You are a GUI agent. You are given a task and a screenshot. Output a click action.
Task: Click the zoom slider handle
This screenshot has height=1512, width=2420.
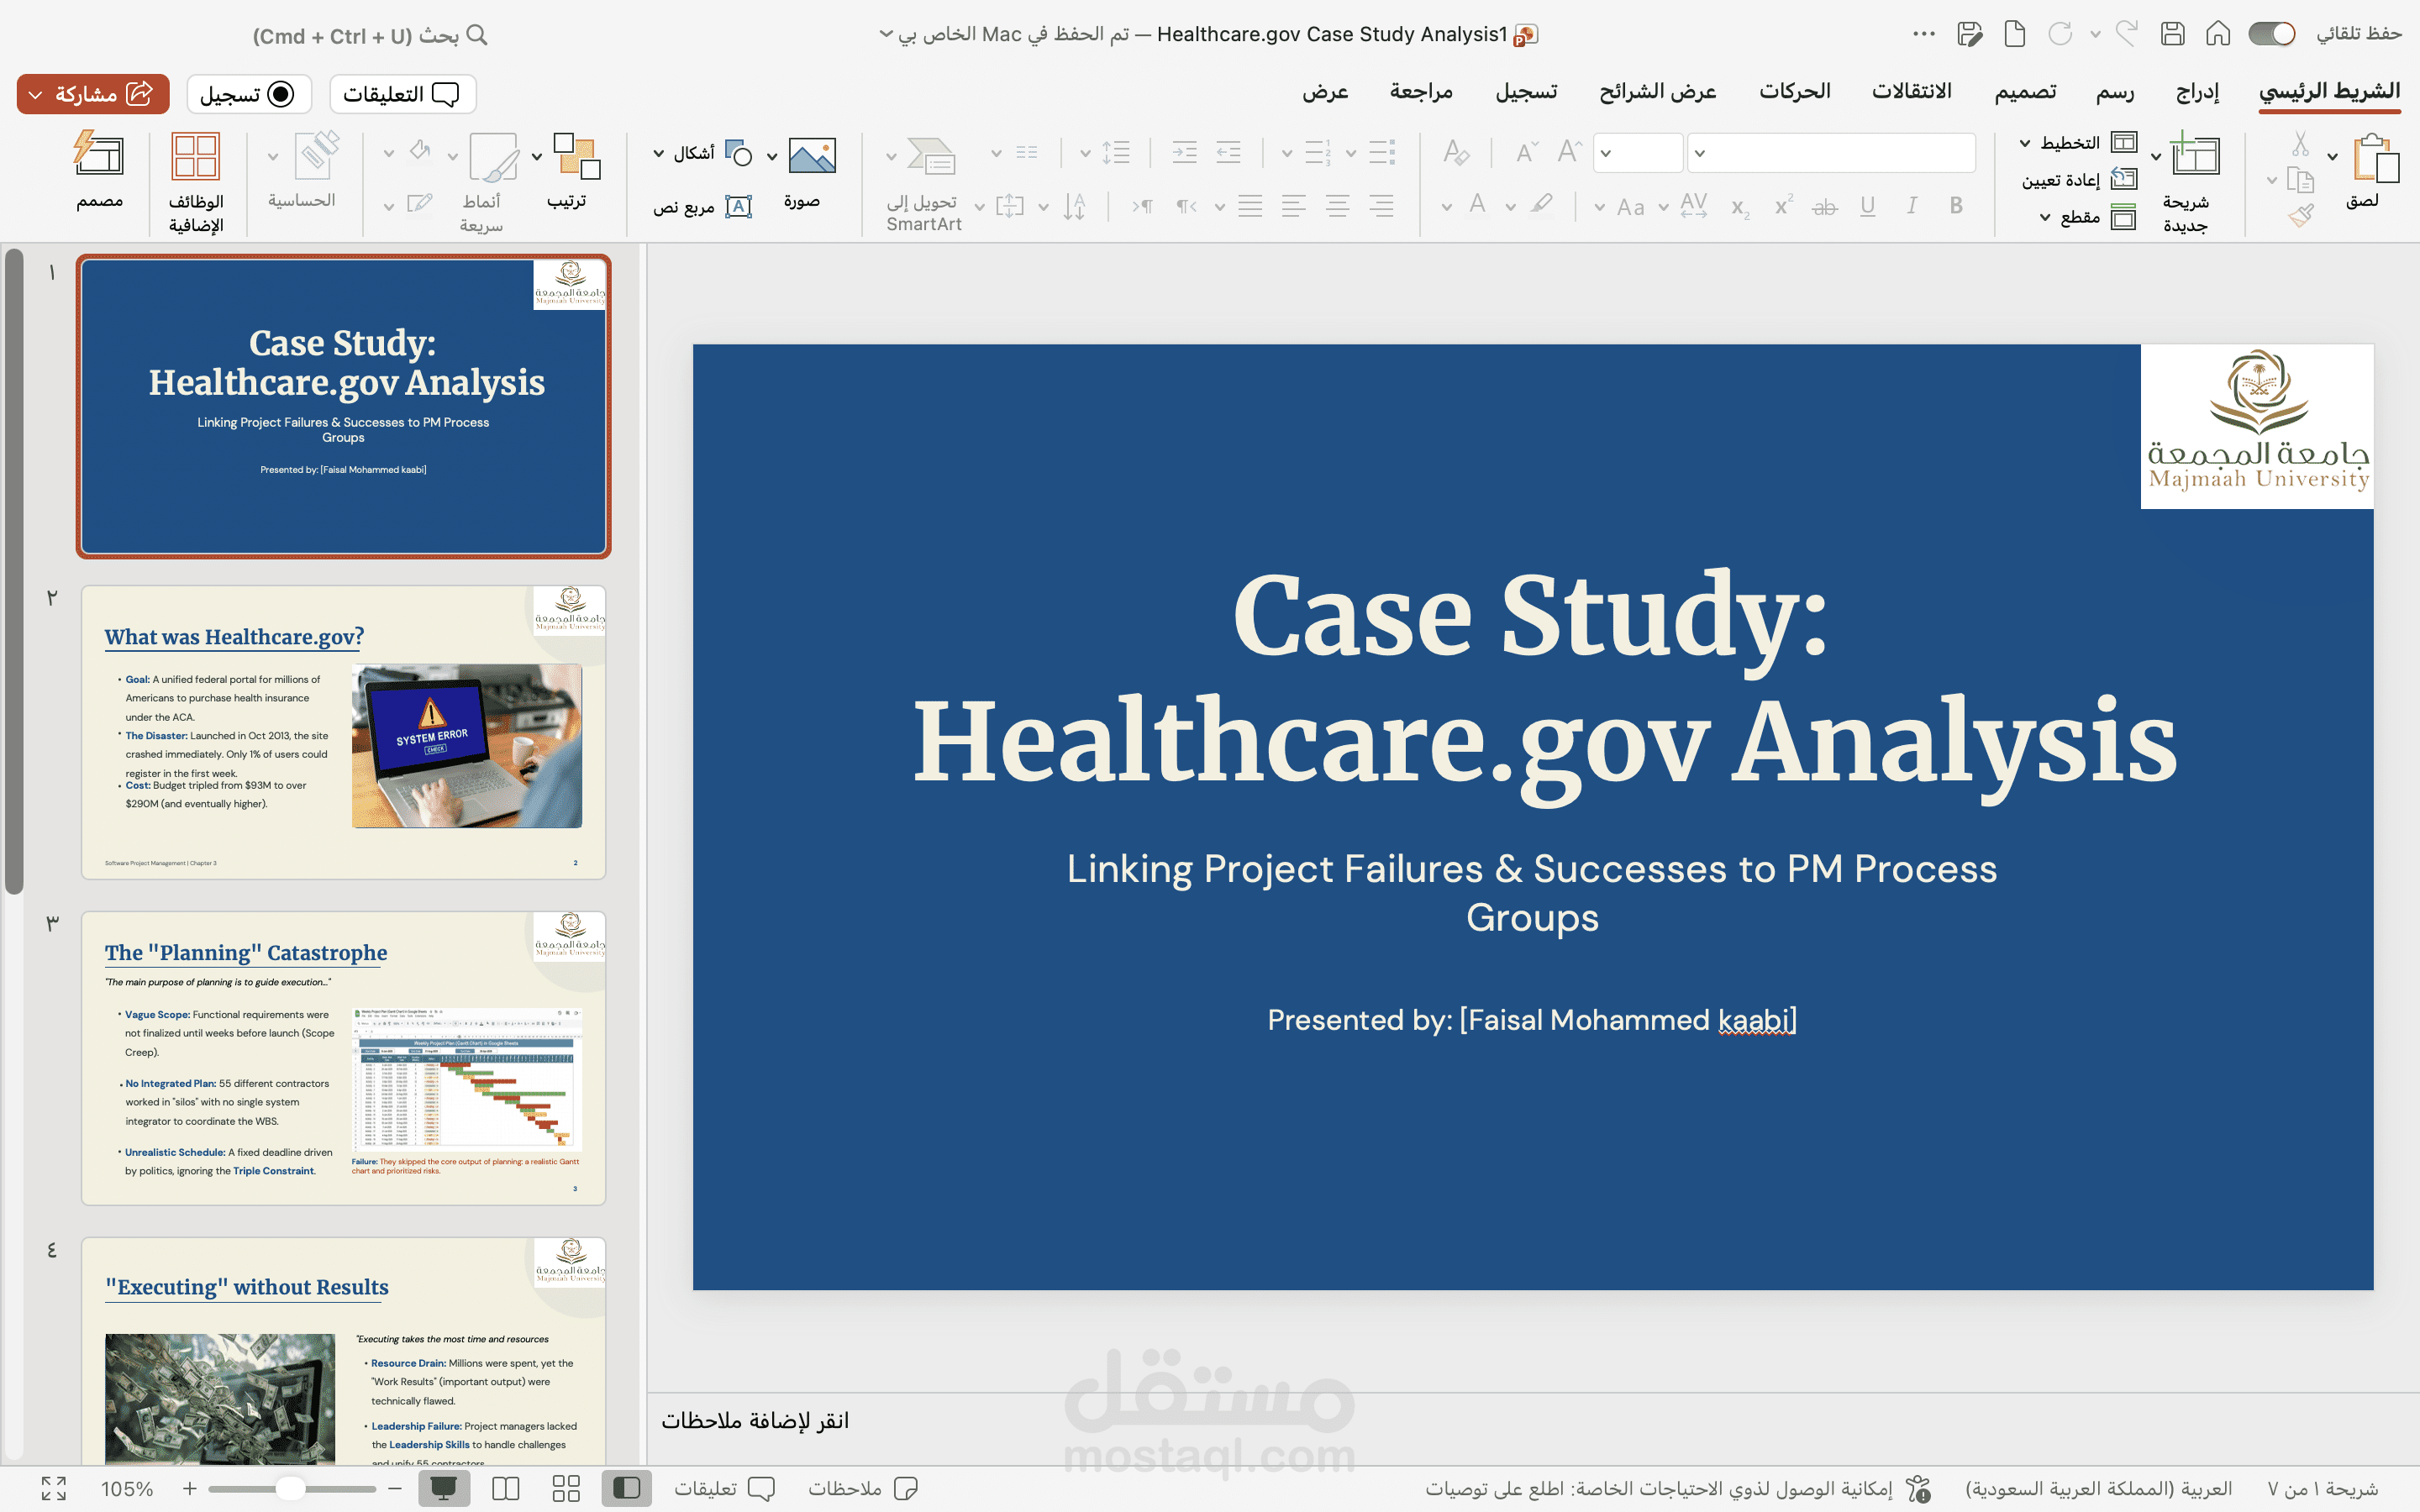[290, 1488]
